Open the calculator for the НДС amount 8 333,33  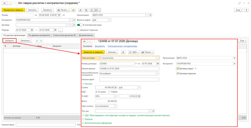[139, 96]
